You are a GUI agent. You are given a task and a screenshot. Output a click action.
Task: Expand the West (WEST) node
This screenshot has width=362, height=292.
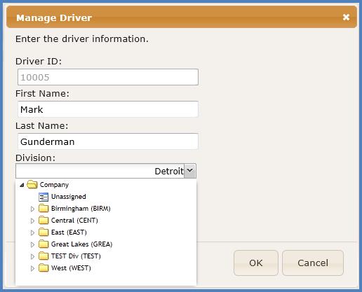tap(32, 268)
